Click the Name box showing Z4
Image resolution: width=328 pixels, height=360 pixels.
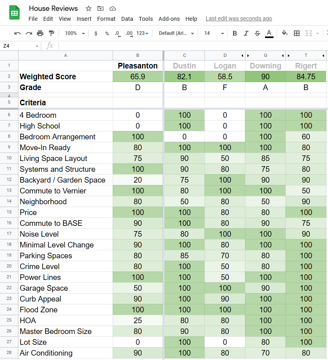coord(20,46)
